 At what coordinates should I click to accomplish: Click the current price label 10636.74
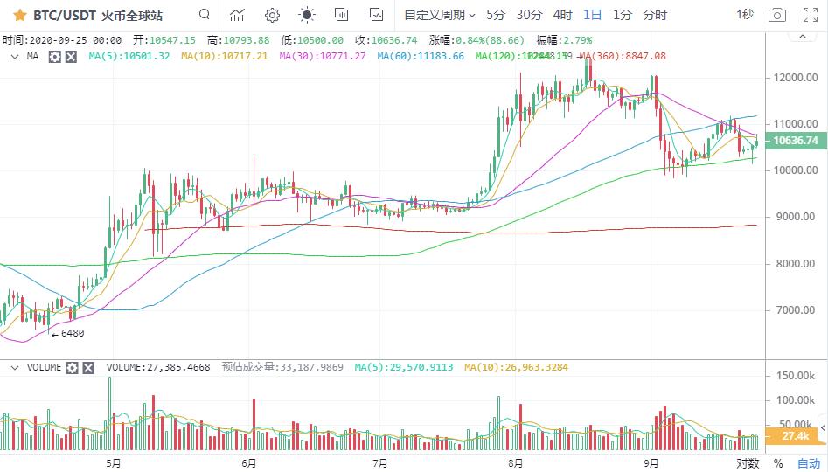point(796,141)
